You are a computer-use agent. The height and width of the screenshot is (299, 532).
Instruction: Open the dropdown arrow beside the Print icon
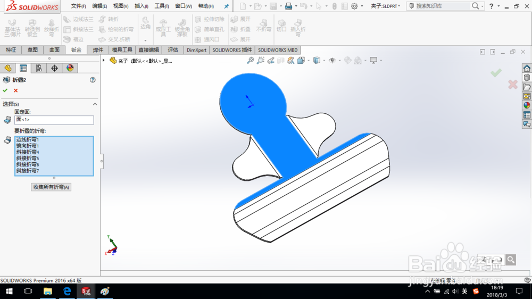[x=296, y=6]
